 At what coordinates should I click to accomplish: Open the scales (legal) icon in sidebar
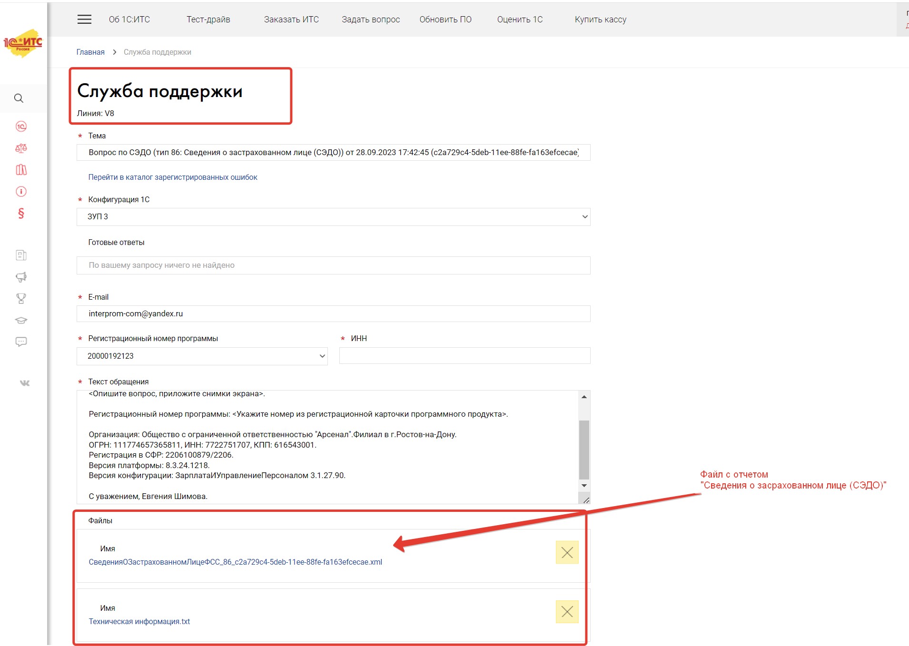pyautogui.click(x=21, y=148)
